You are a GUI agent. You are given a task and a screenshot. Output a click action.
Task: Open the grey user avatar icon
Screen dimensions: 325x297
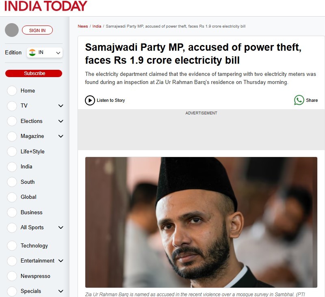click(x=12, y=30)
